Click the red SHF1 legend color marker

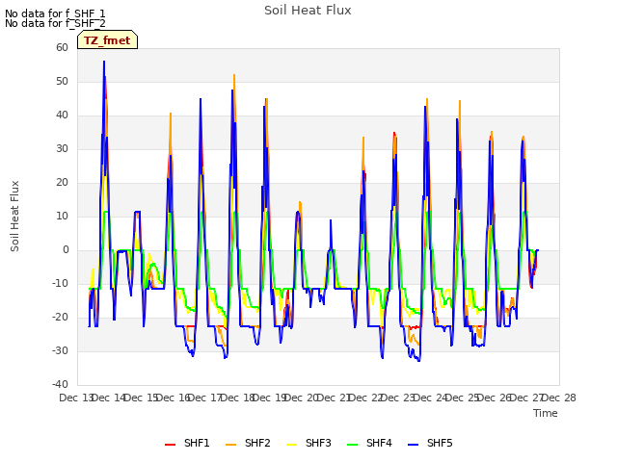(170, 445)
